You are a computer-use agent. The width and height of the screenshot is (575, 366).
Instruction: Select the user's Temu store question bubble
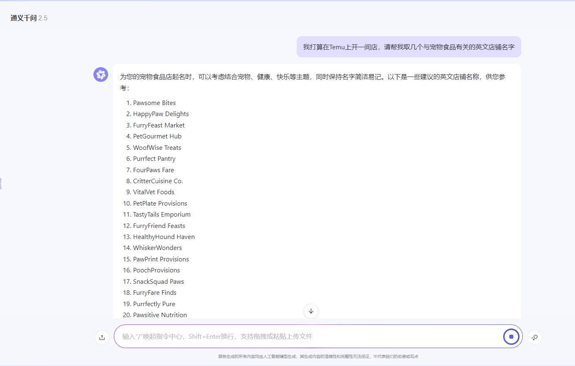coord(408,47)
